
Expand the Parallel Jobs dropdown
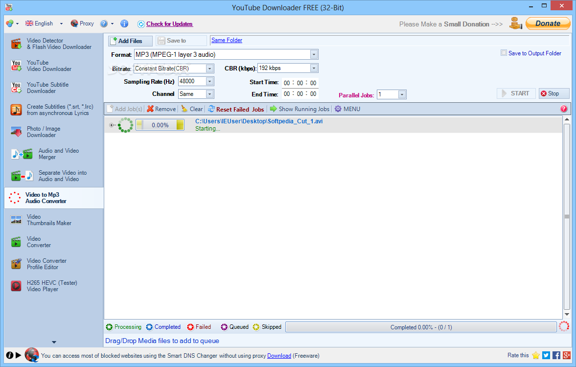point(402,95)
